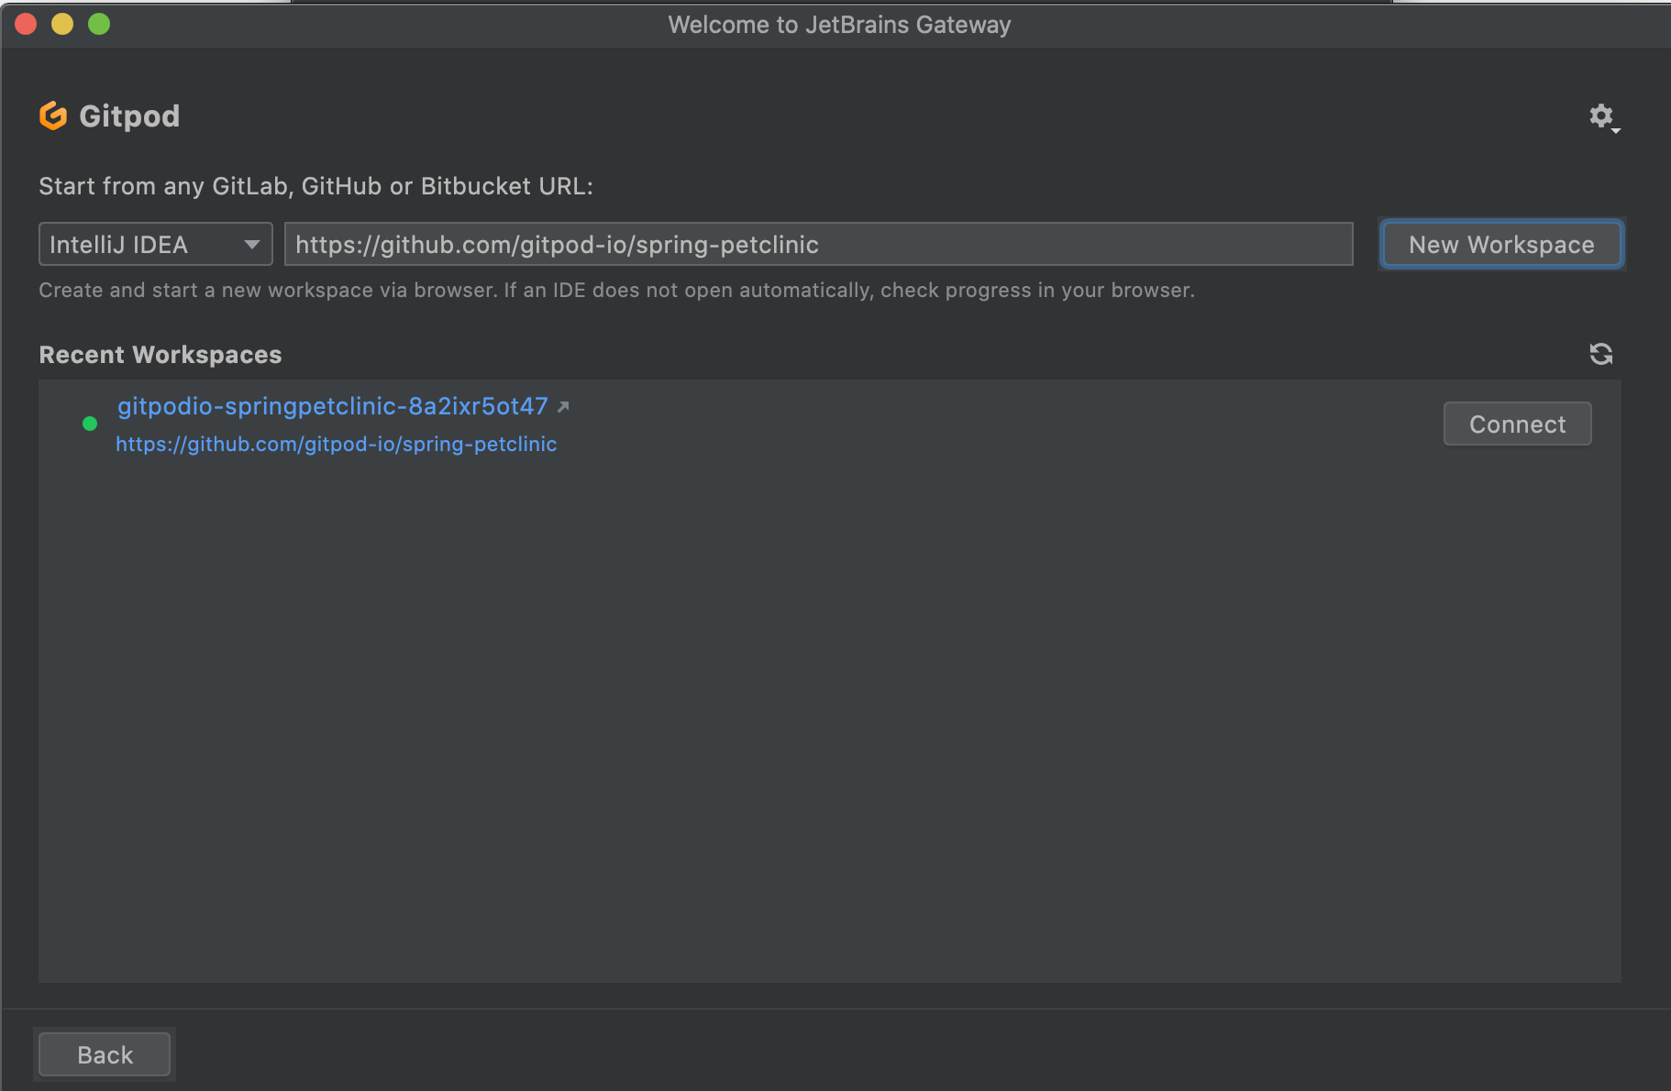Minimize the Gateway window with the yellow button

pyautogui.click(x=62, y=24)
